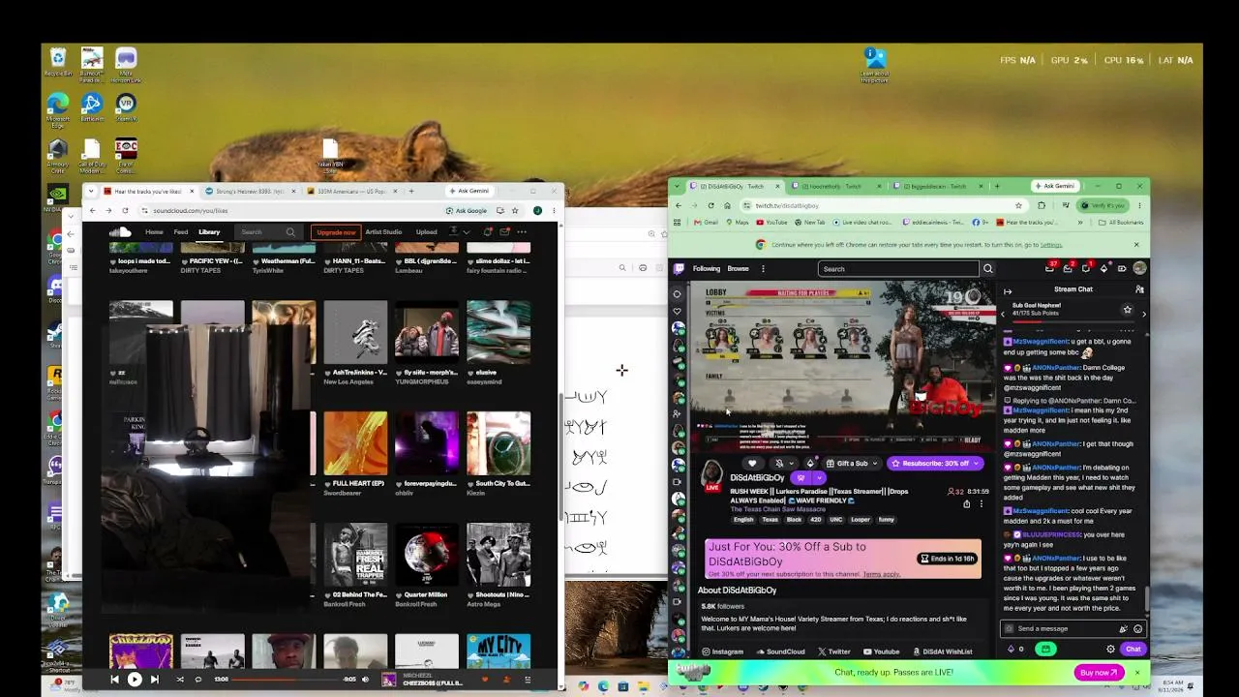
Task: Open streamer's SoundCloud link on Twitch
Action: pyautogui.click(x=780, y=652)
